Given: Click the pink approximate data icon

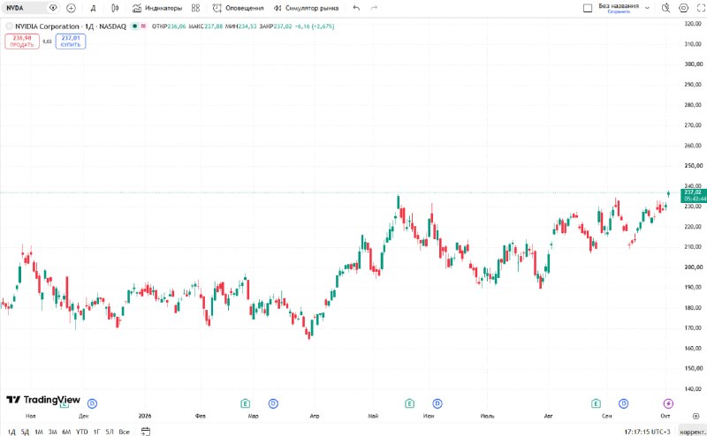Looking at the screenshot, I should 143,26.
